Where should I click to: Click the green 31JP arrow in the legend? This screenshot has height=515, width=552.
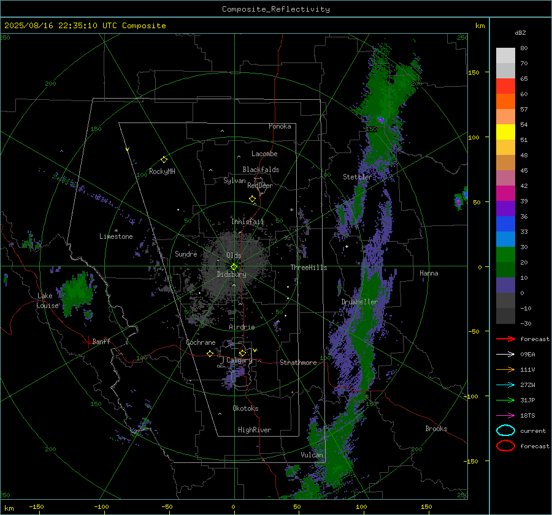(x=505, y=400)
